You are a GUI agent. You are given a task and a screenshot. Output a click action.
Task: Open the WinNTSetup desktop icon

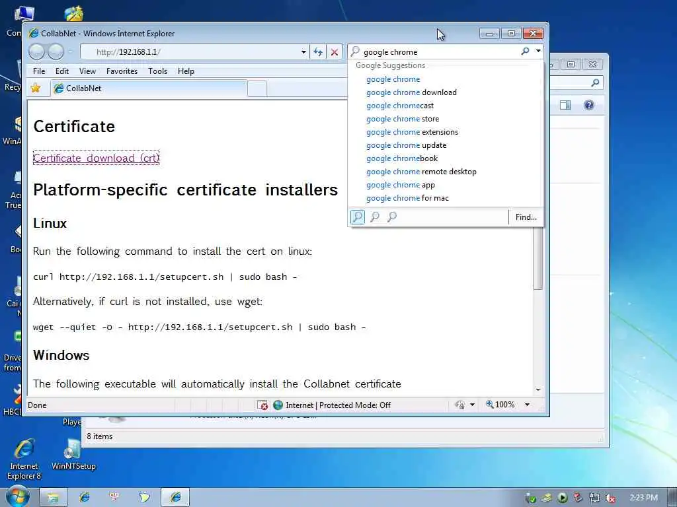click(73, 454)
